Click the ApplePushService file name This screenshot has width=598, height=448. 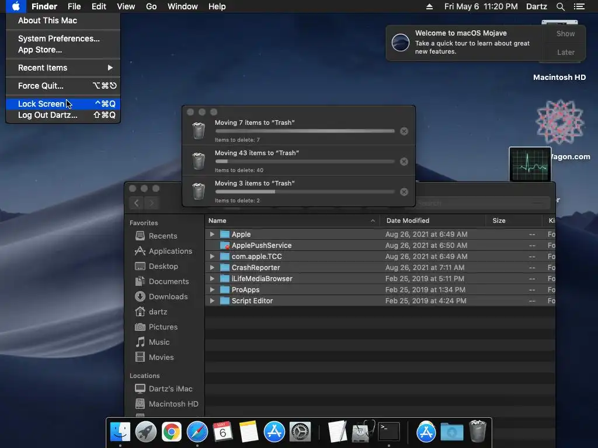point(262,246)
